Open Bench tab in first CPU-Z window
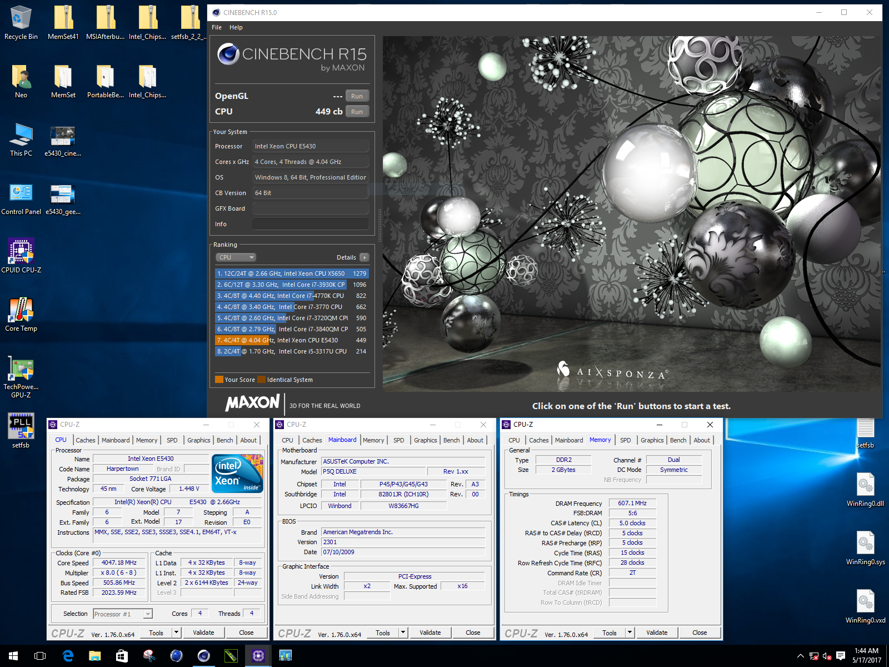The width and height of the screenshot is (889, 667). tap(225, 440)
